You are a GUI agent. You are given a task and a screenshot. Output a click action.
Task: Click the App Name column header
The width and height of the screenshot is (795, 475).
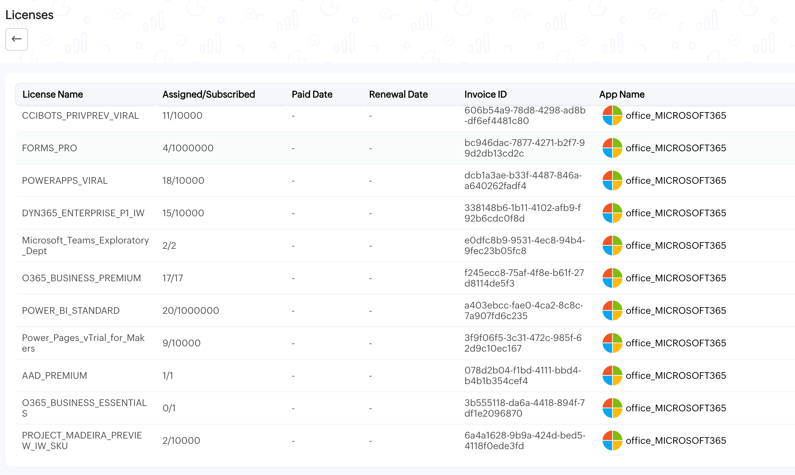click(x=622, y=95)
